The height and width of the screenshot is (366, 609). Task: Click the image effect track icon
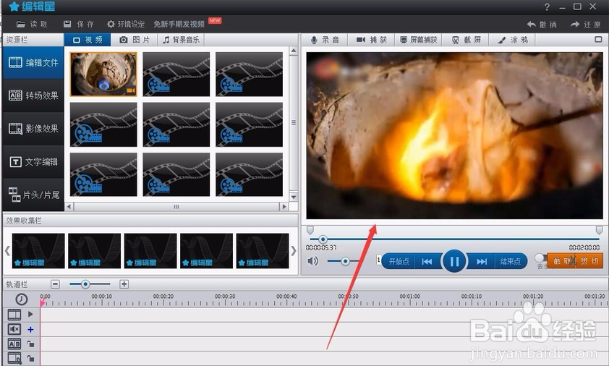point(14,358)
